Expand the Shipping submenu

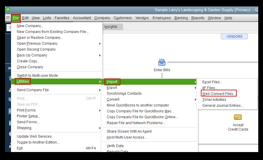coord(57,128)
